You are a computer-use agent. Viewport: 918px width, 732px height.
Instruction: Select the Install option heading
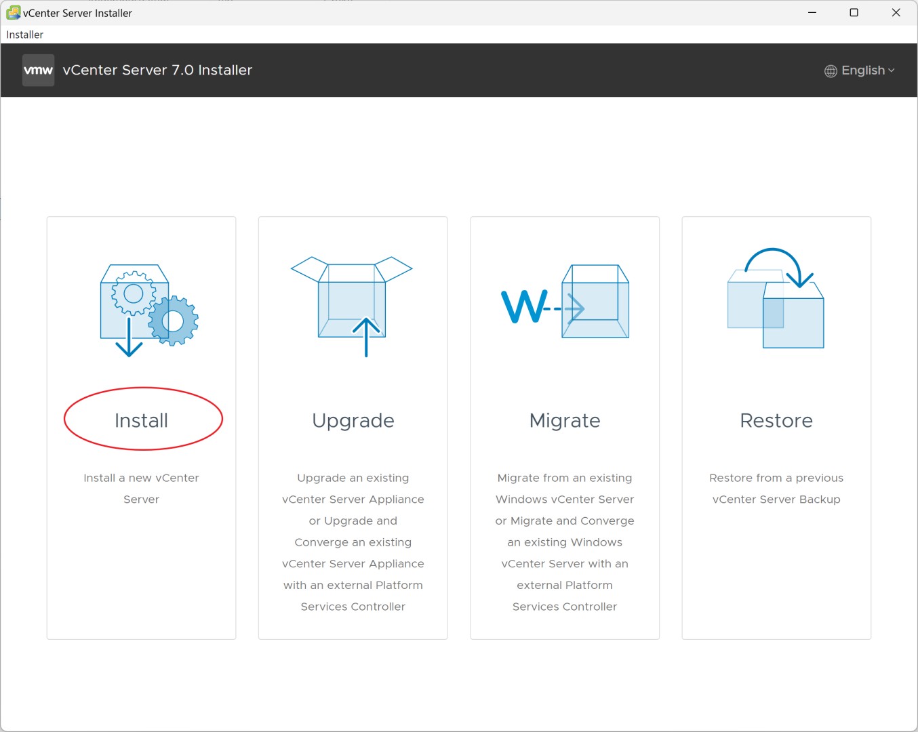point(141,421)
